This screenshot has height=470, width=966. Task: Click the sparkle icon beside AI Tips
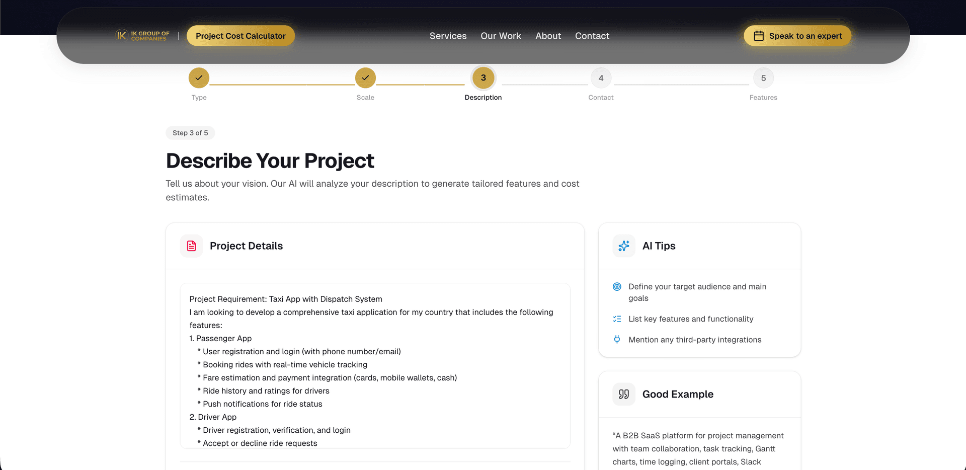[624, 246]
